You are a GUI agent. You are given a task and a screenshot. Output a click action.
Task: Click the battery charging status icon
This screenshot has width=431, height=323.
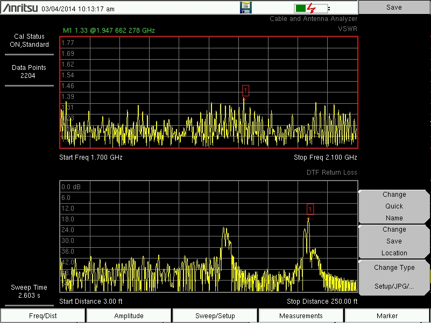pos(311,8)
